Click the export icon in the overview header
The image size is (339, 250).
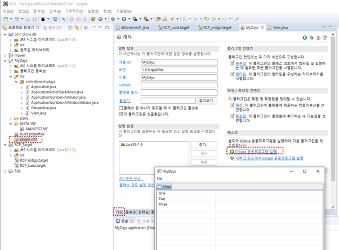318,38
